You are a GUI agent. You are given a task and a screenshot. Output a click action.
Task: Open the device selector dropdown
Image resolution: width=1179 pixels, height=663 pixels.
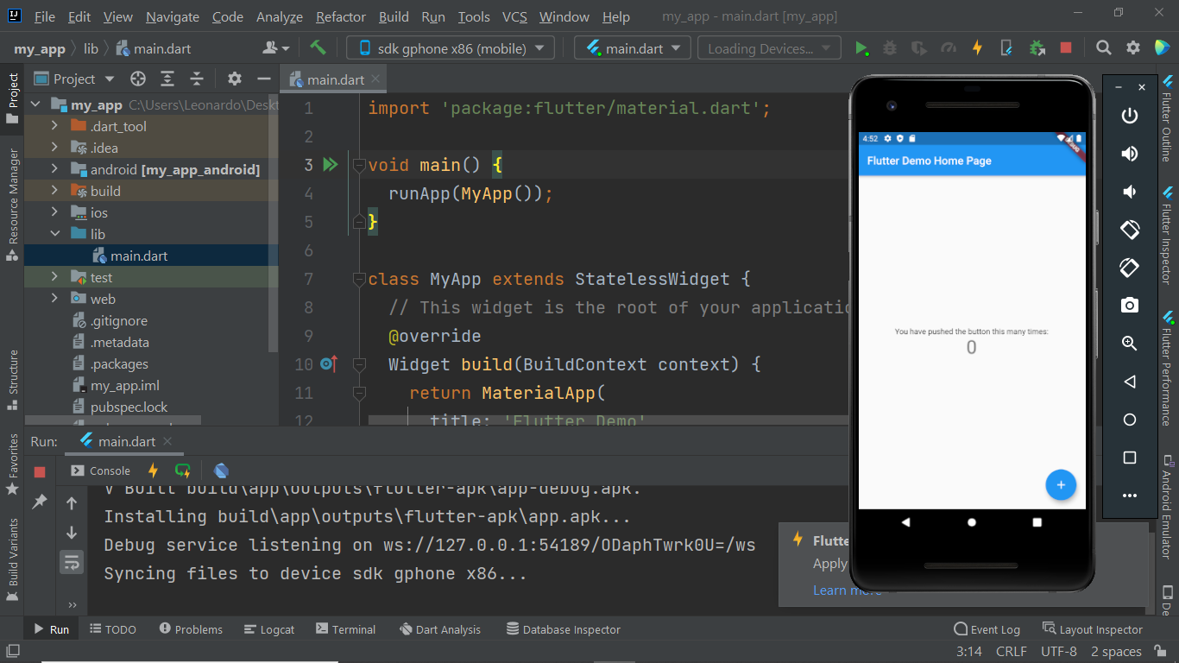[x=449, y=47]
